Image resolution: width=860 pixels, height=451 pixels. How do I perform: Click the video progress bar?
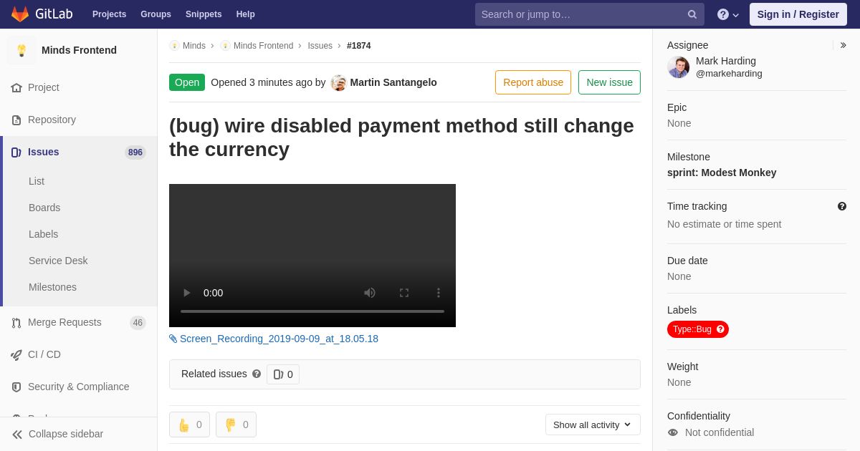(312, 311)
